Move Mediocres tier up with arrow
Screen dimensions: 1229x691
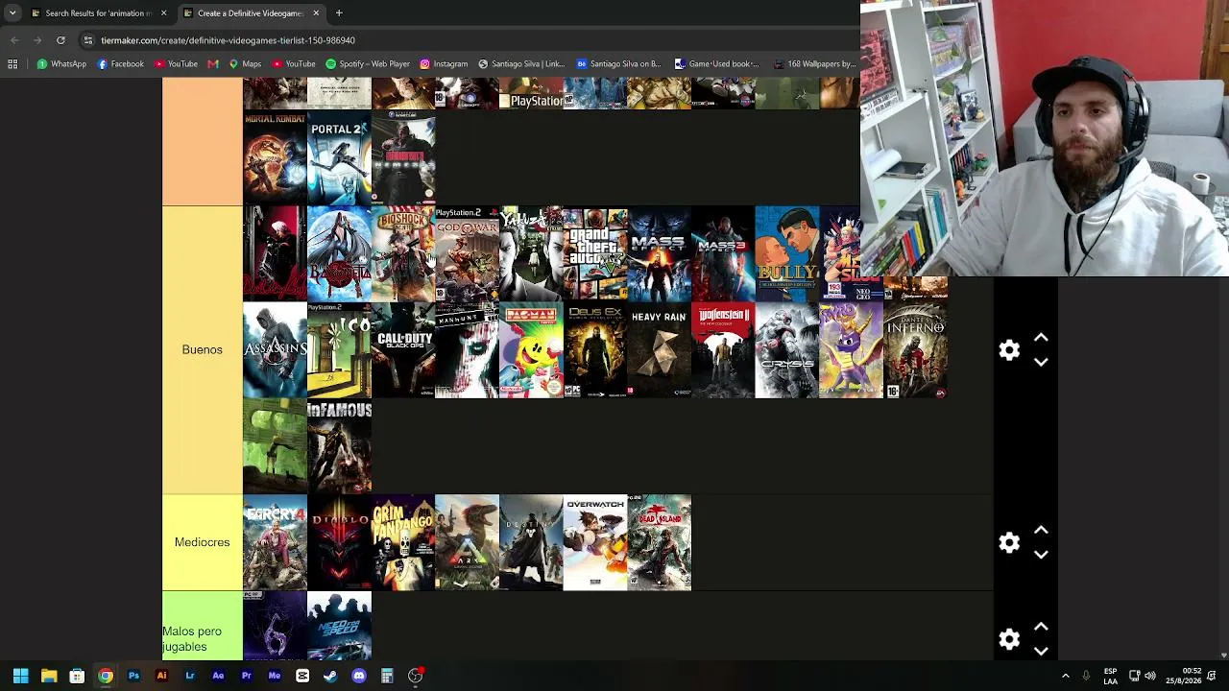point(1041,530)
